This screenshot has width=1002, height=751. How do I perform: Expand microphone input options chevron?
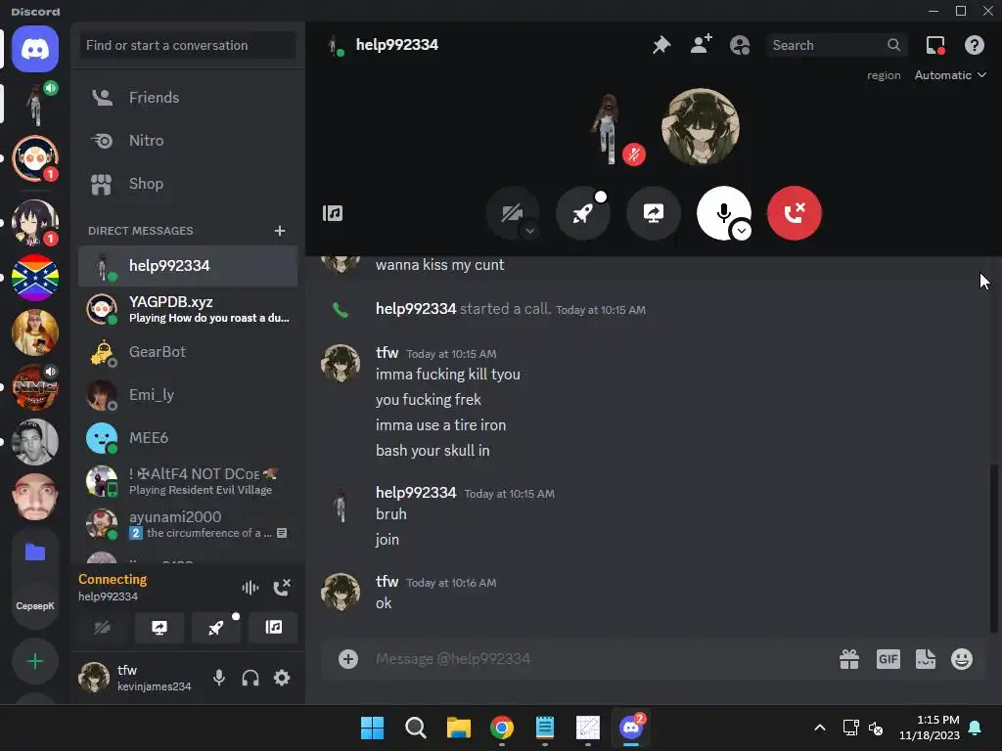(742, 231)
